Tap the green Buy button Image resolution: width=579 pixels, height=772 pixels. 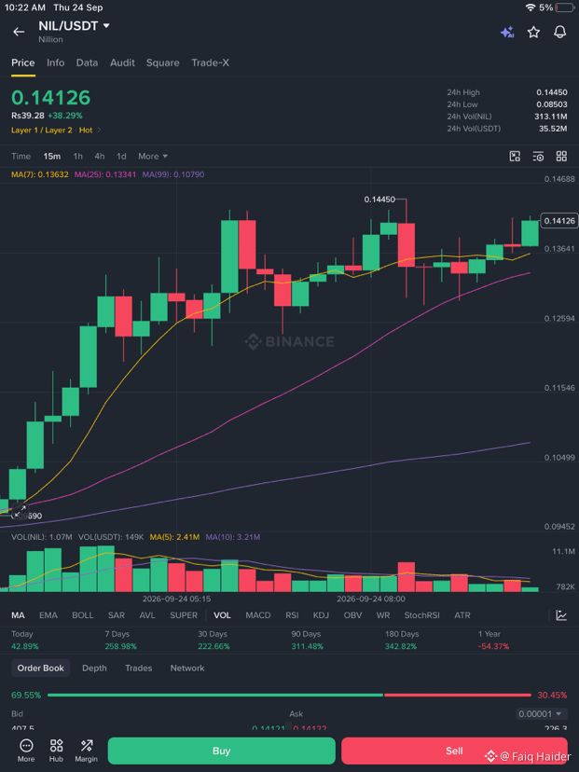click(222, 751)
